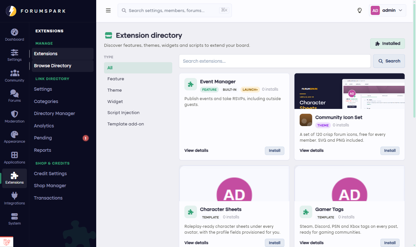Filter by Template add-on type
The height and width of the screenshot is (247, 416).
[138, 124]
